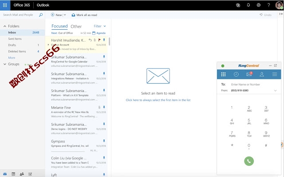Image resolution: width=284 pixels, height=177 pixels.
Task: Toggle pin on Colin Liu email
Action: 104,158
